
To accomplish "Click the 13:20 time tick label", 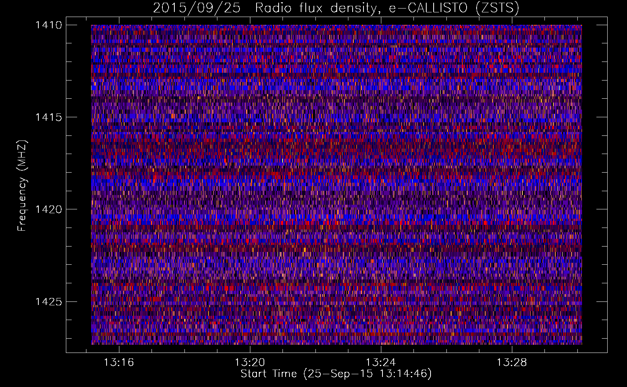I will click(250, 362).
